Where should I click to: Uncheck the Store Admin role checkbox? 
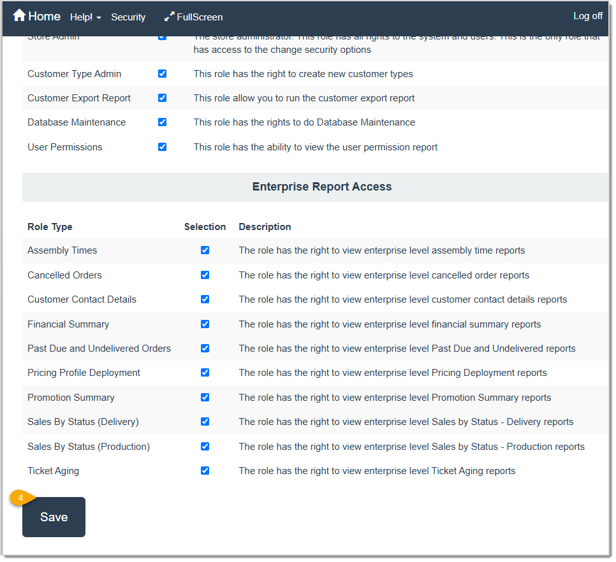[162, 36]
